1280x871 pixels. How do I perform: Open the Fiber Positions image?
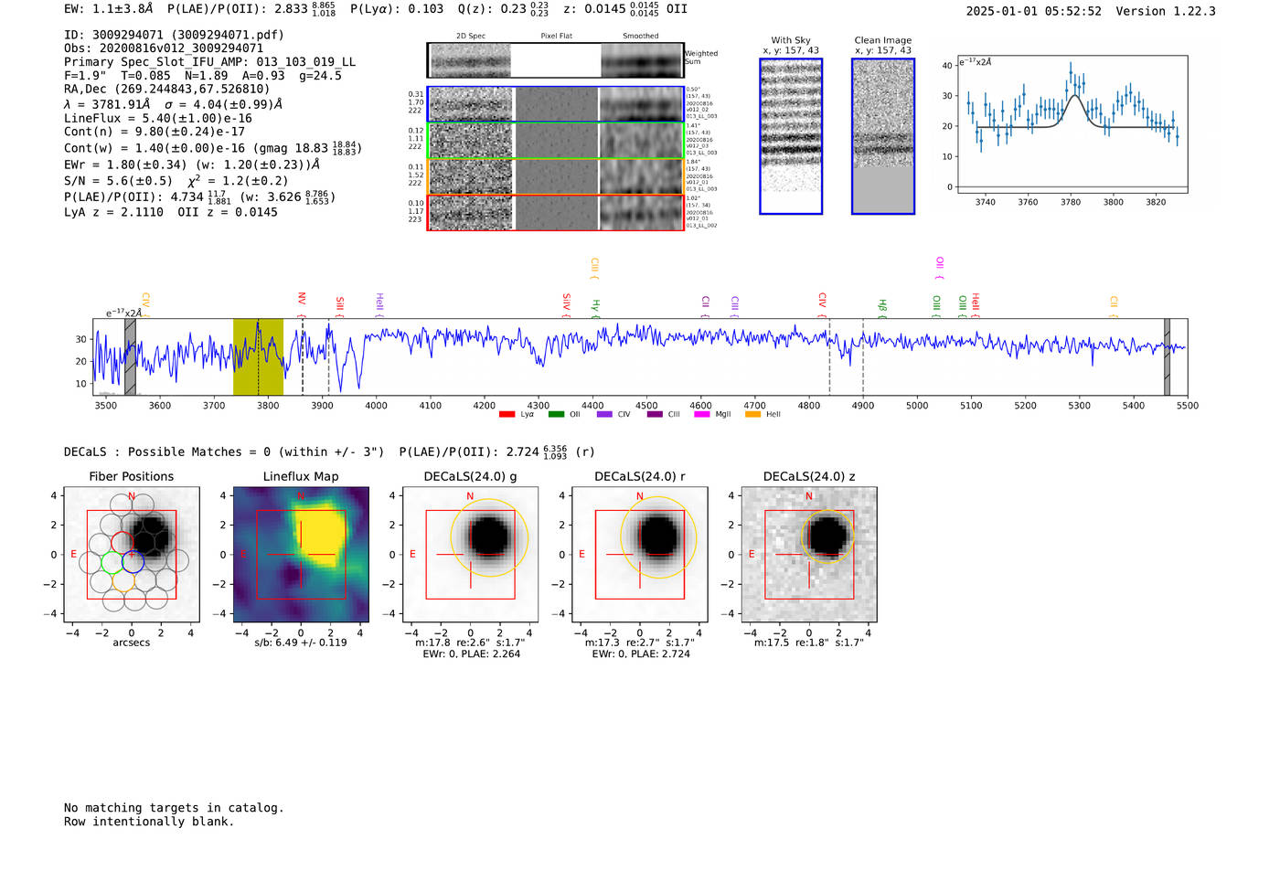click(x=132, y=555)
